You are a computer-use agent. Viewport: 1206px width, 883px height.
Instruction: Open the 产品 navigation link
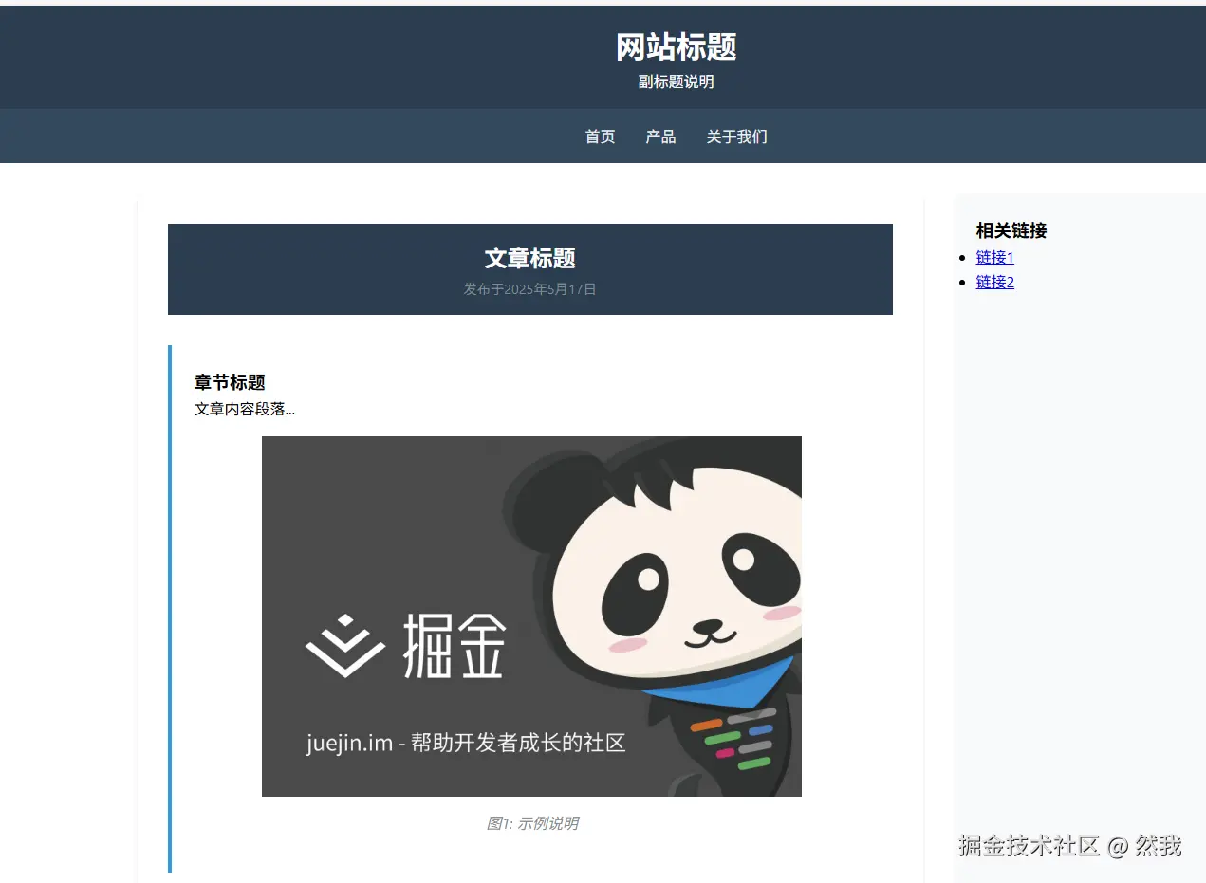tap(660, 137)
